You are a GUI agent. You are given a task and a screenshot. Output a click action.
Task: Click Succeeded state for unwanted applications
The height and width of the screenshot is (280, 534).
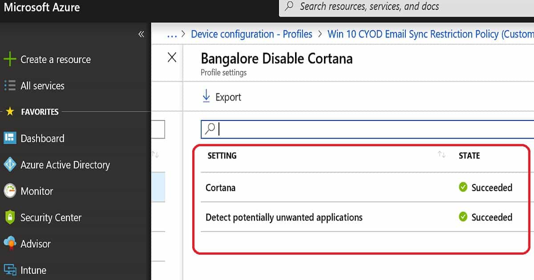[492, 217]
